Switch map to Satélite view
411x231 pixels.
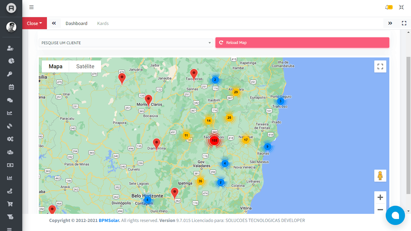(x=85, y=66)
